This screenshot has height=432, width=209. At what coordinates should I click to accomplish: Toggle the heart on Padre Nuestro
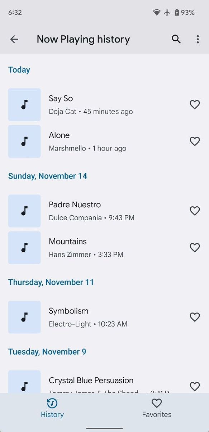pos(195,211)
